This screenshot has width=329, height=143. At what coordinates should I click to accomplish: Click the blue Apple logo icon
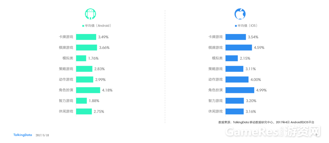tap(240, 14)
